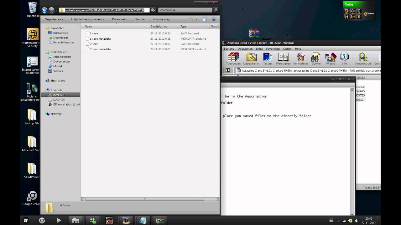Open the Windows Start button
Image resolution: width=401 pixels, height=225 pixels.
click(x=26, y=220)
